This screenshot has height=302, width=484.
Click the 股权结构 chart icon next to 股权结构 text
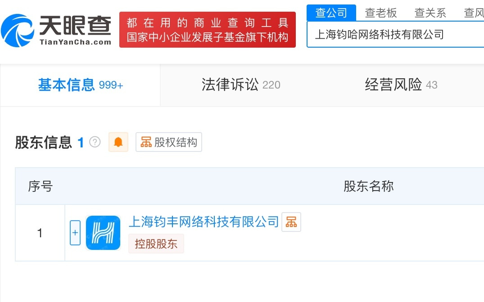click(146, 142)
